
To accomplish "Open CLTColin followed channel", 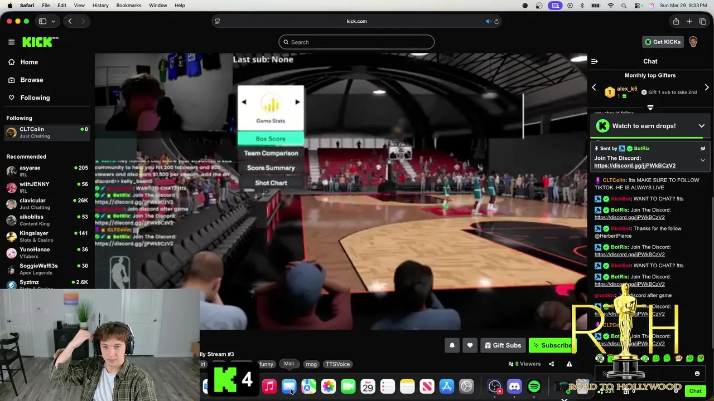I will [x=47, y=133].
